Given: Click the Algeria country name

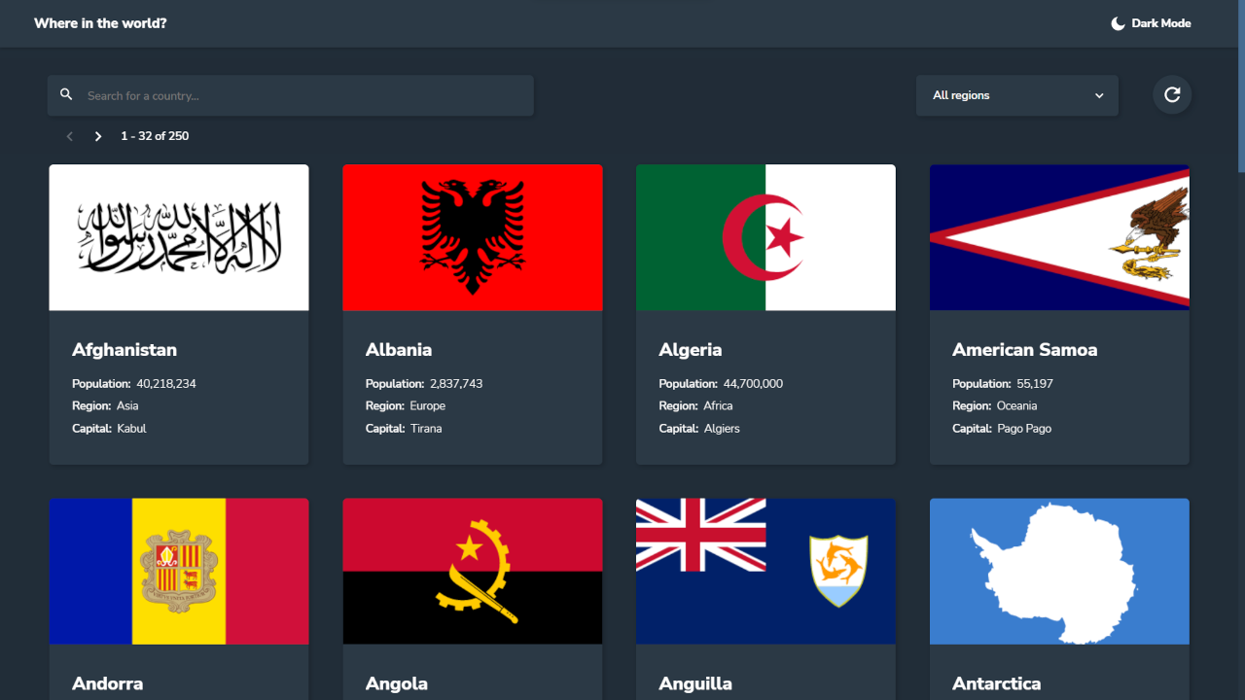Looking at the screenshot, I should pos(691,350).
